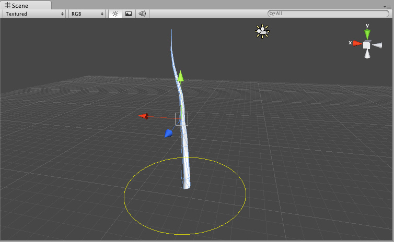Toggle scene audio speaker button
Image resolution: width=394 pixels, height=242 pixels.
[x=142, y=14]
